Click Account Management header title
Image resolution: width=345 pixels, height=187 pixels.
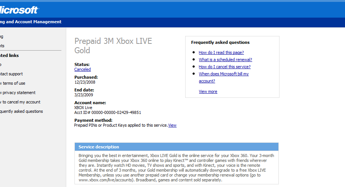pos(31,22)
